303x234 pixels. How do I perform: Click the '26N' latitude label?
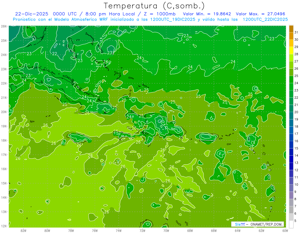tap(4, 26)
